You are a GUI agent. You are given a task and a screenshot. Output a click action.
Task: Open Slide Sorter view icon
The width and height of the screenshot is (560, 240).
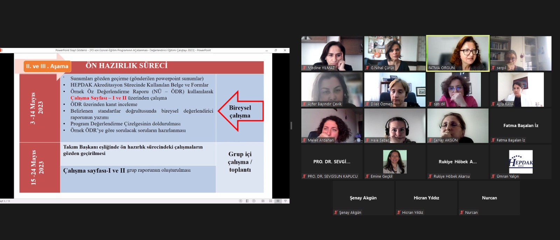tap(271, 201)
